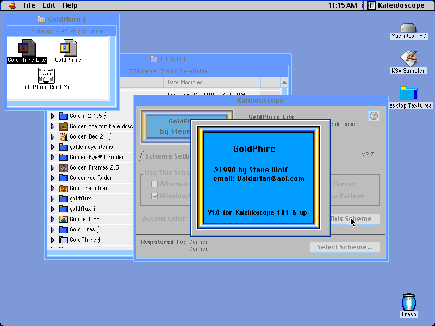Click the Golden Frames 2.5 folder icon
The width and height of the screenshot is (435, 326).
[64, 168]
